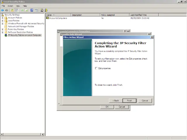Click the Forward arrow toolbar icon
187x140 pixels.
click(6, 10)
